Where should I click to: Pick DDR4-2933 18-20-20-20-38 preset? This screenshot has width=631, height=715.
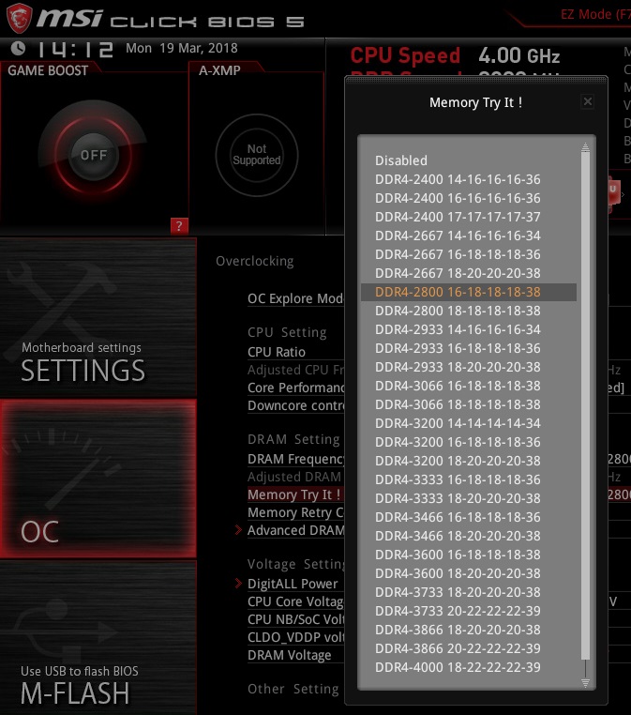458,367
